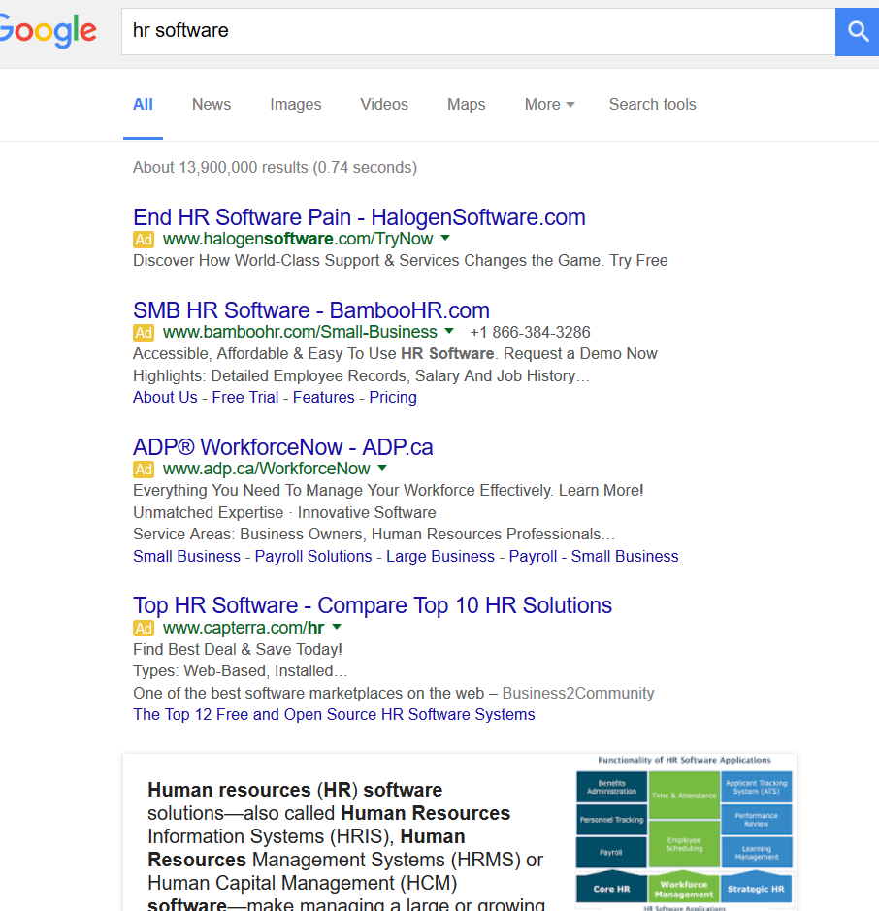Open 'Top HR Software - Compare Top 10' link
879x911 pixels.
click(x=373, y=605)
